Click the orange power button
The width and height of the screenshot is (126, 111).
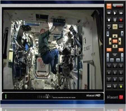click(x=109, y=6)
